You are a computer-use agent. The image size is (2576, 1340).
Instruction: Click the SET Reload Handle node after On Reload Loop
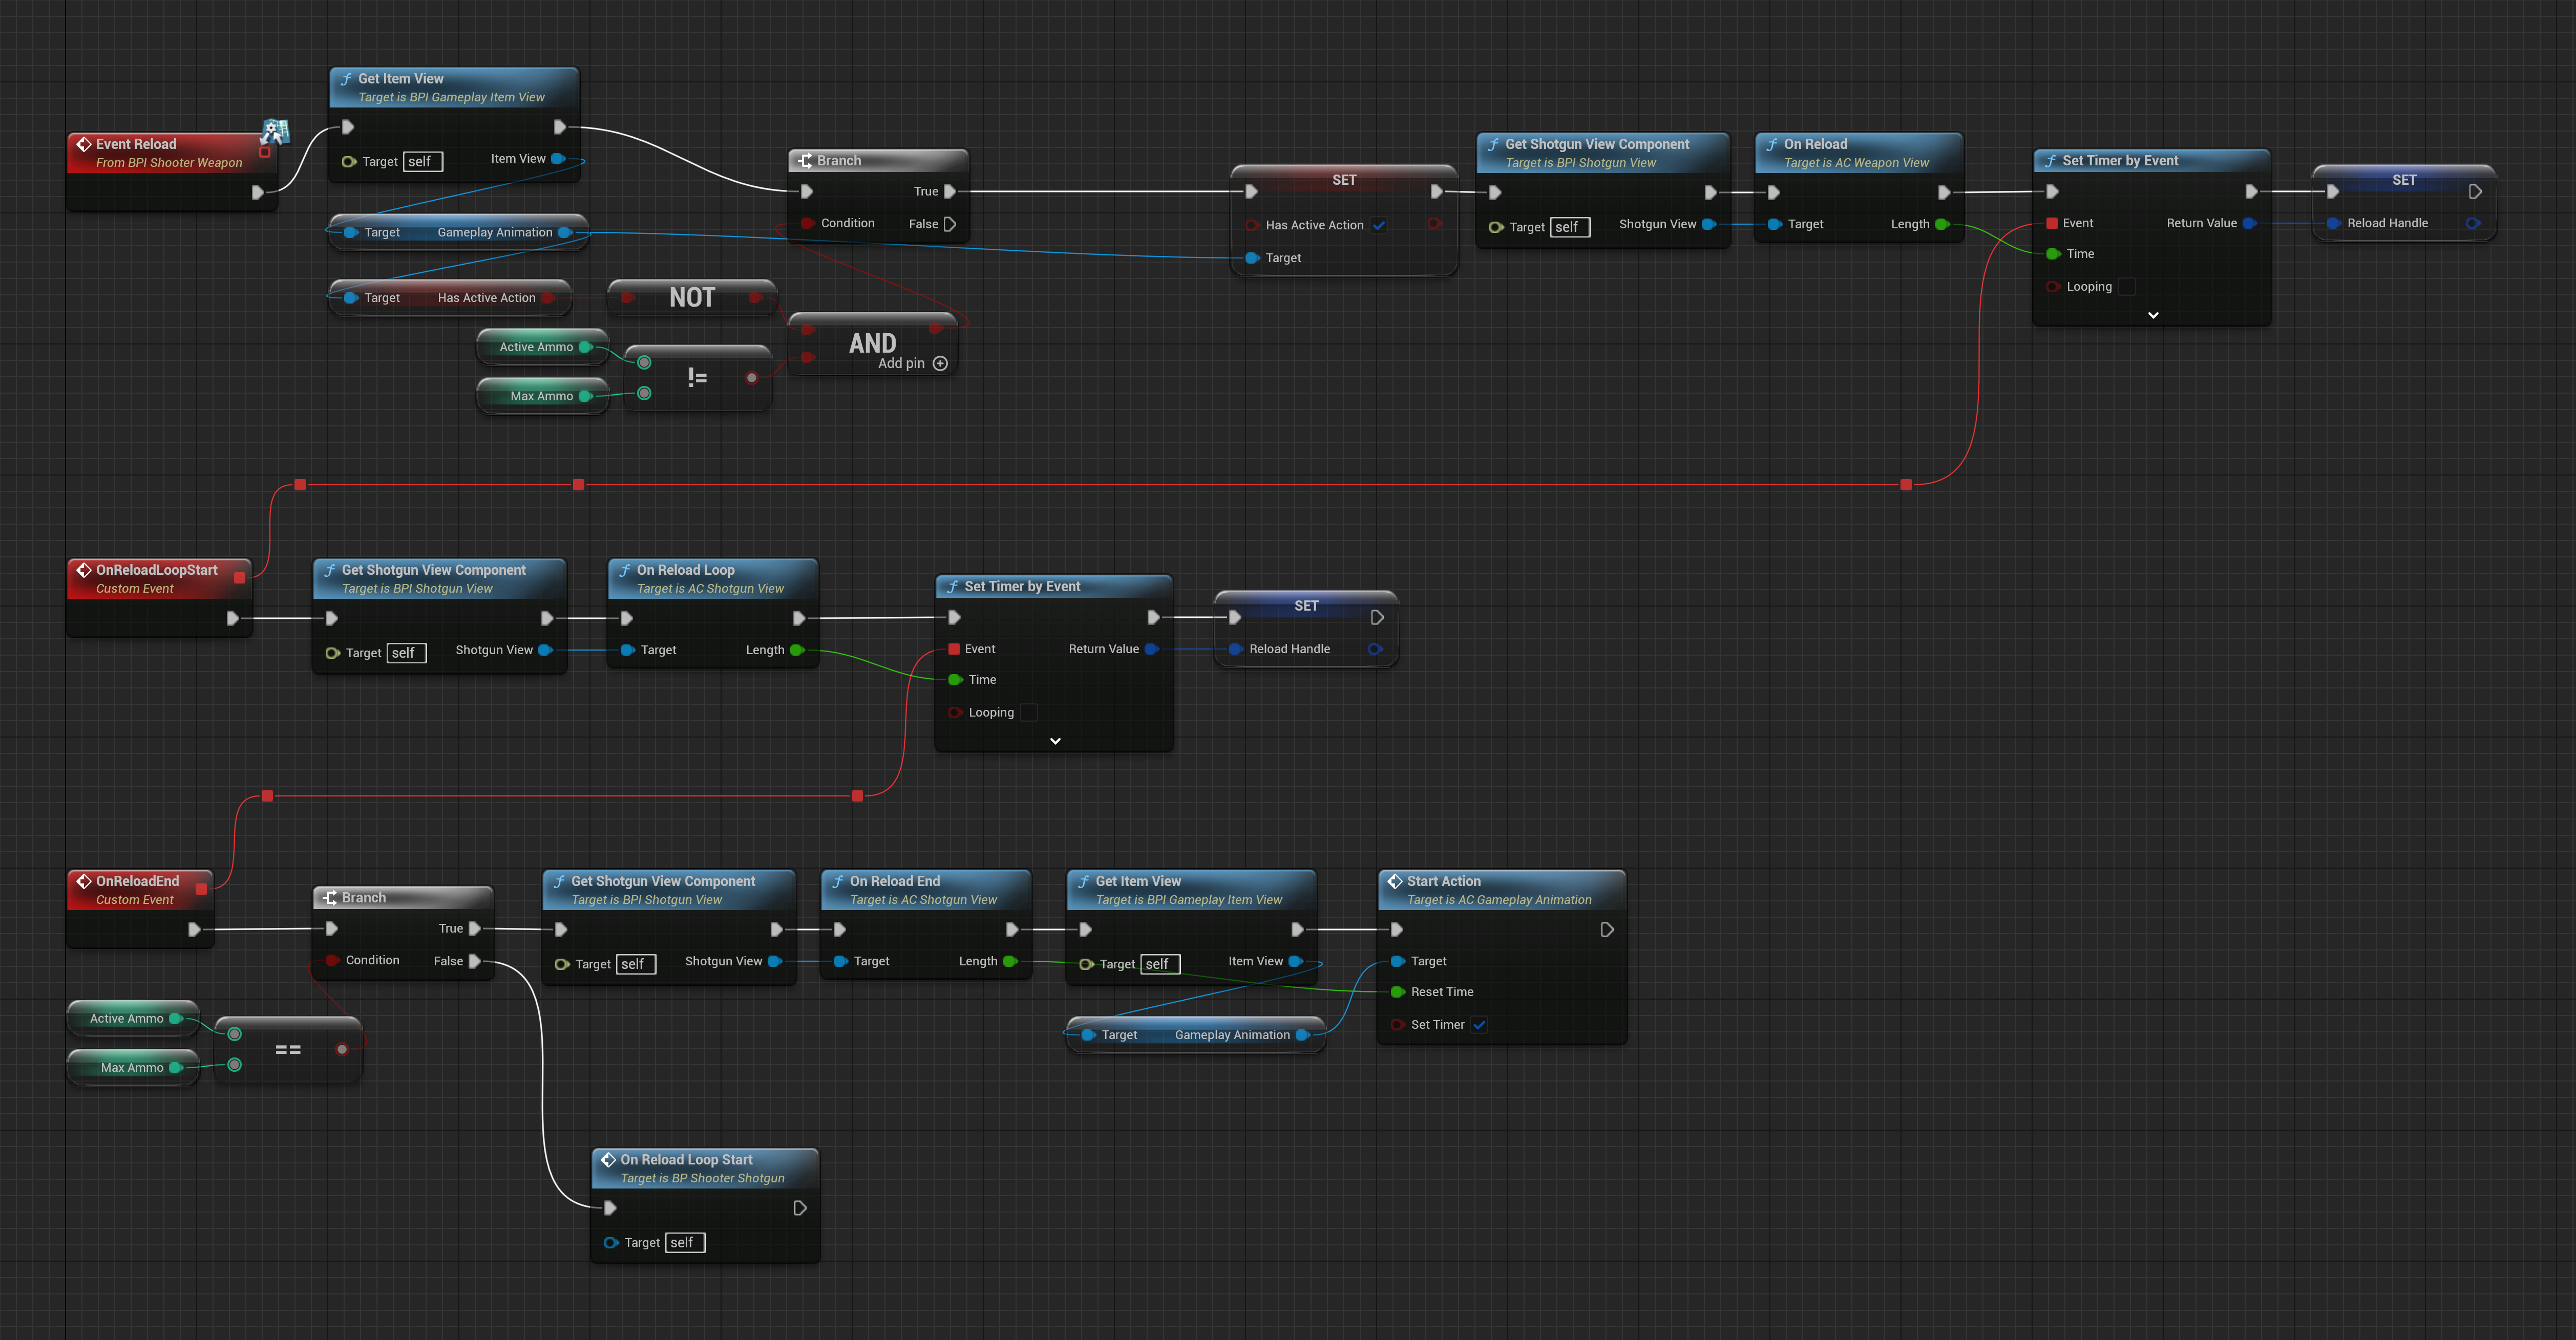click(1306, 629)
